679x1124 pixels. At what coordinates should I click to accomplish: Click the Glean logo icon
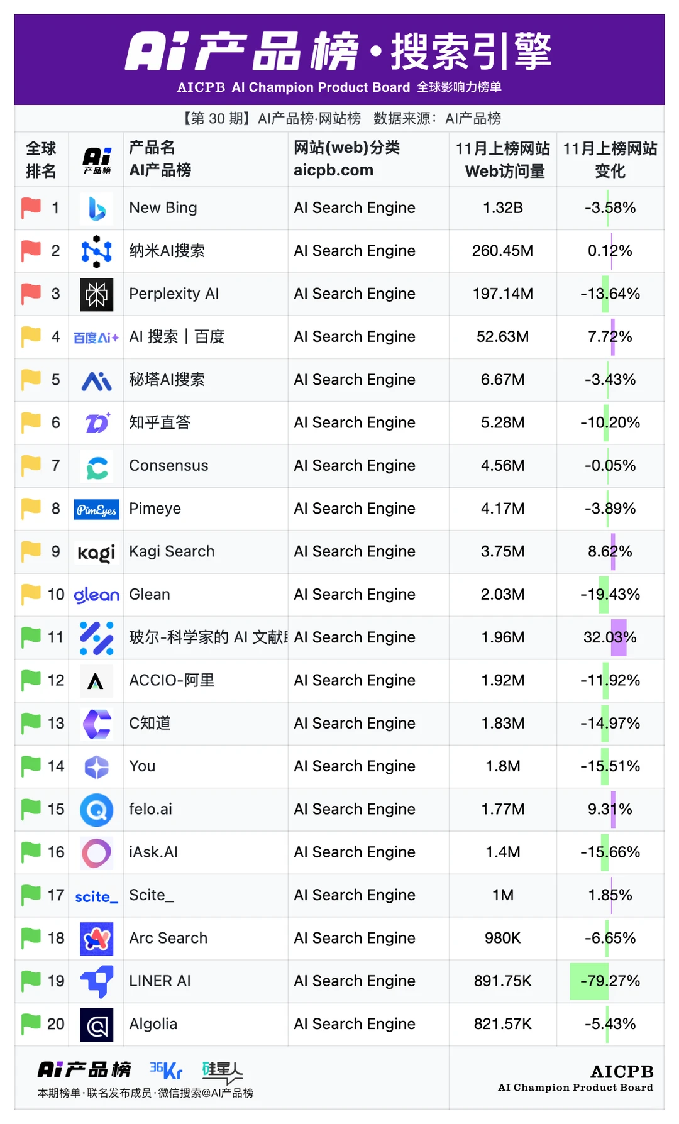click(x=96, y=595)
